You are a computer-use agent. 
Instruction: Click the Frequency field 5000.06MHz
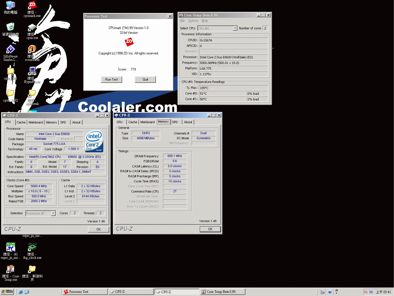(x=234, y=63)
